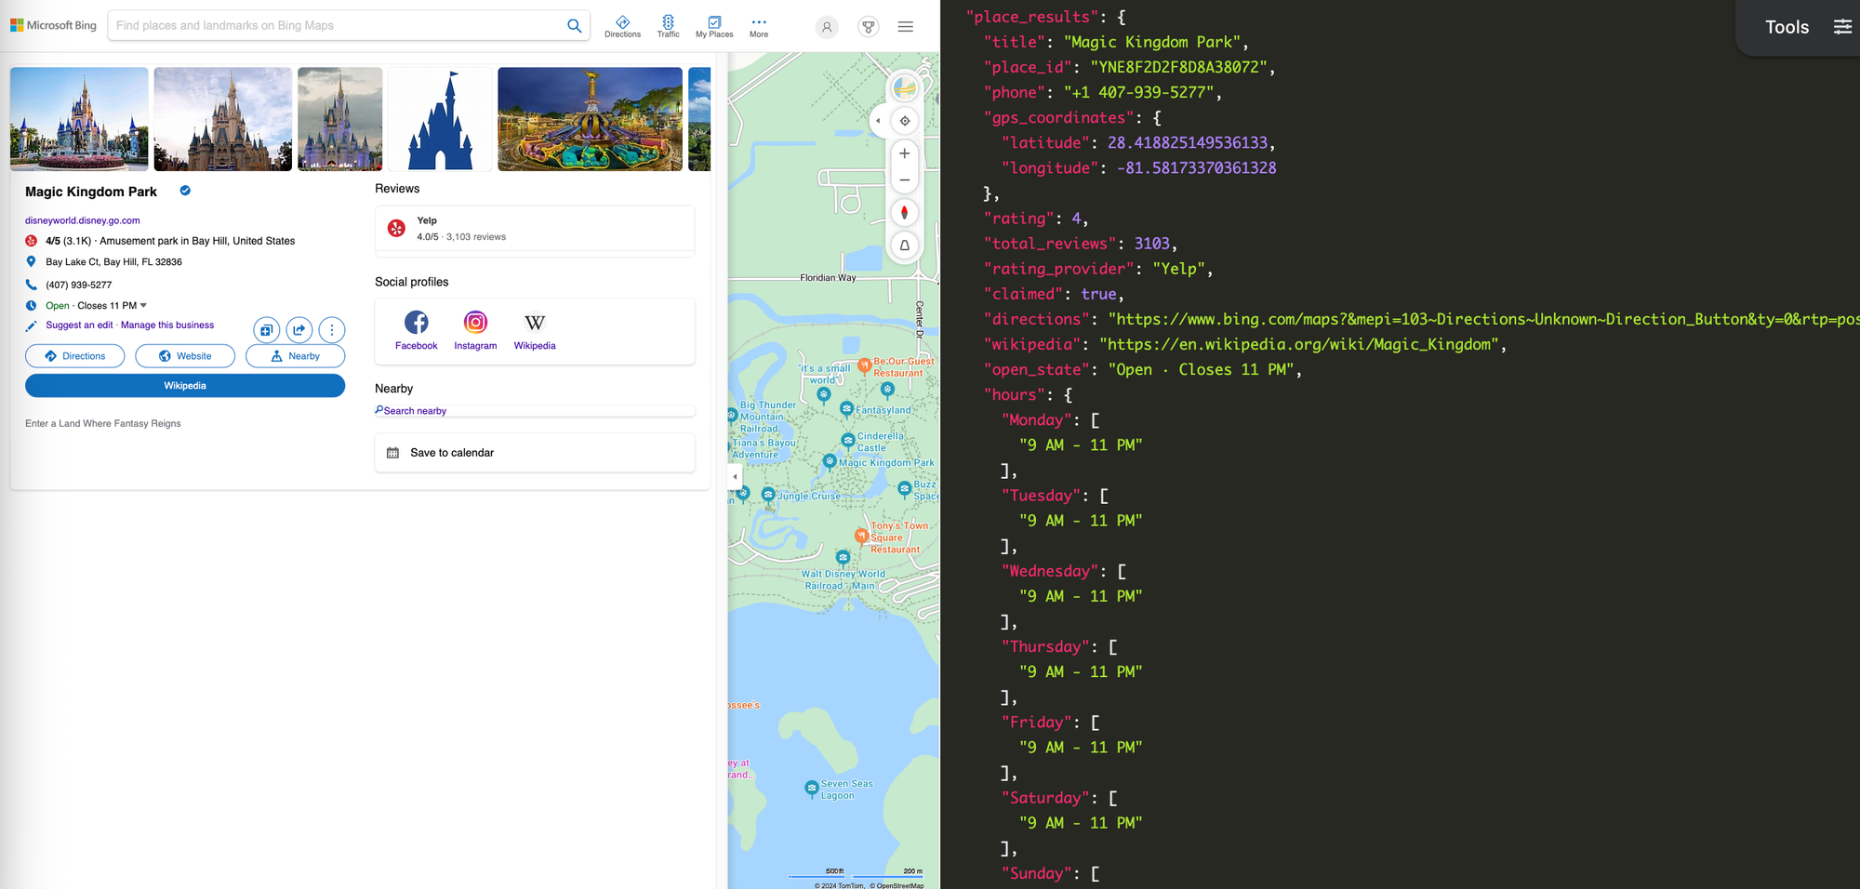The height and width of the screenshot is (889, 1860).
Task: Open the Tools sliders settings icon
Action: [x=1842, y=27]
